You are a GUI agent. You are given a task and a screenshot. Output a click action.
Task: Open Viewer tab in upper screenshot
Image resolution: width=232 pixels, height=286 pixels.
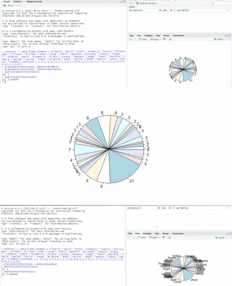click(x=166, y=36)
